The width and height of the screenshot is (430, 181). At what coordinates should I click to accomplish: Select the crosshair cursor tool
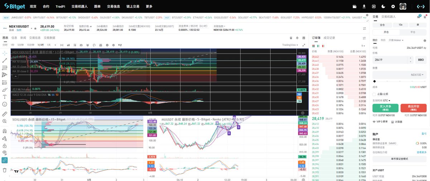pos(5,53)
